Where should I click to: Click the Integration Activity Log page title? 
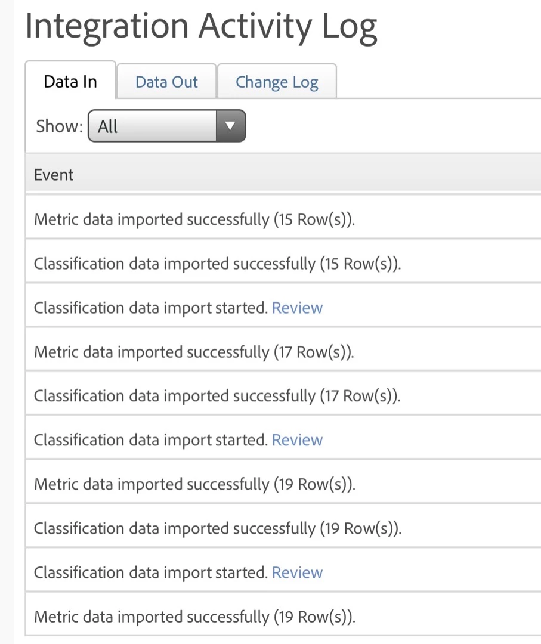201,26
